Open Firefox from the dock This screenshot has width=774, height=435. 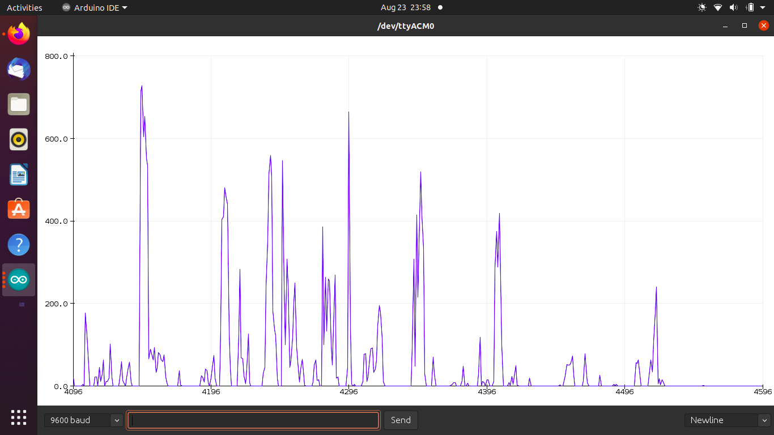point(19,34)
